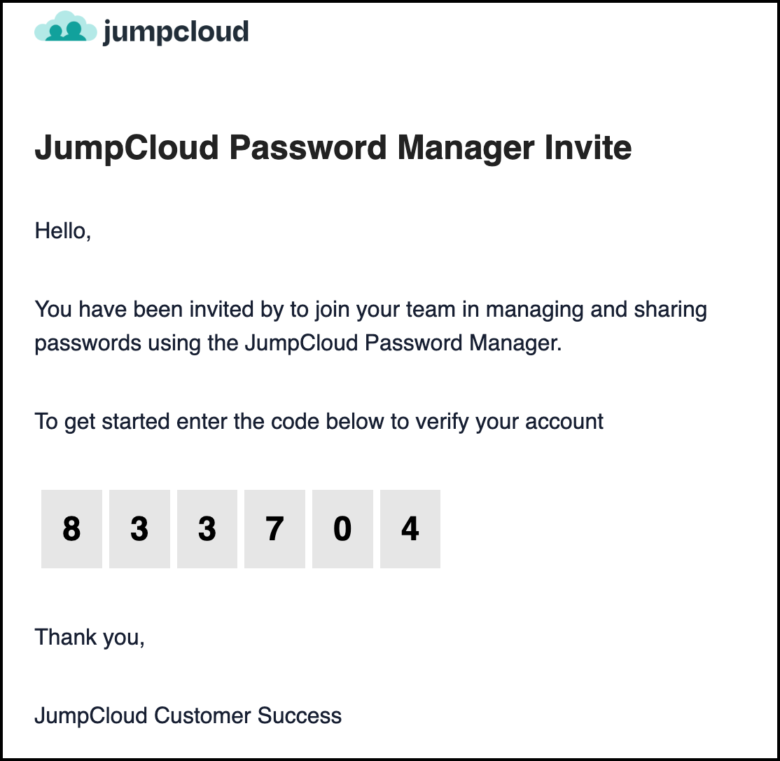Click the JumpCloud cloud logo icon
The height and width of the screenshot is (761, 780).
[65, 28]
